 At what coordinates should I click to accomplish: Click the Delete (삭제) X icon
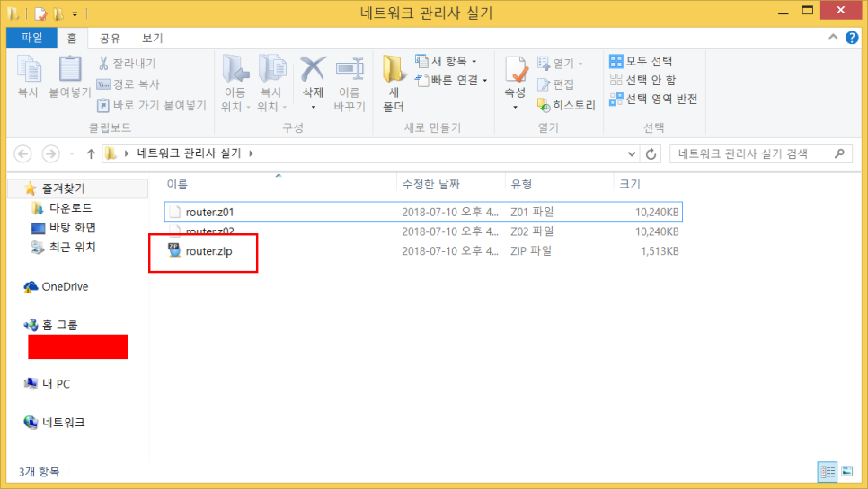tap(314, 69)
